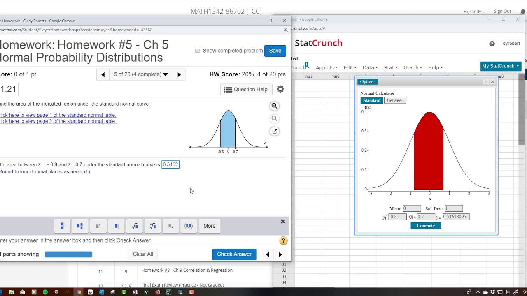Go to previous part arrow beside Check Answer

point(268,254)
